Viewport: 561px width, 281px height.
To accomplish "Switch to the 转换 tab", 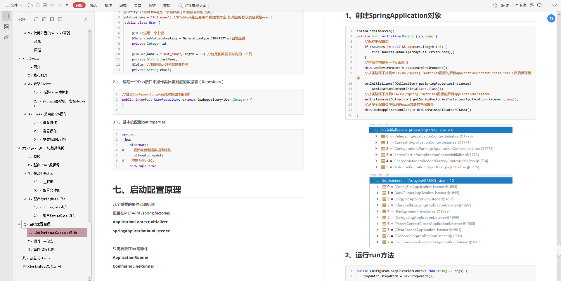I will tap(167, 5).
